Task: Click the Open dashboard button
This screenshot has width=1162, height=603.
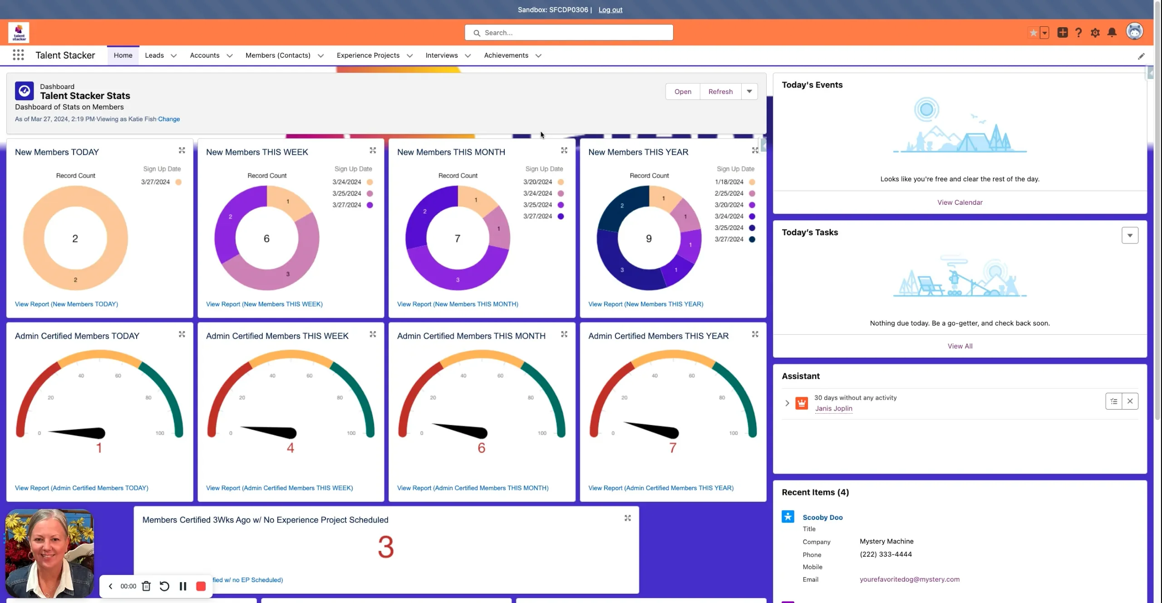Action: coord(683,91)
